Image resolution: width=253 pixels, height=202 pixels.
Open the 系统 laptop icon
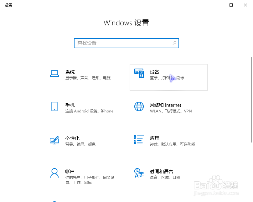54,74
